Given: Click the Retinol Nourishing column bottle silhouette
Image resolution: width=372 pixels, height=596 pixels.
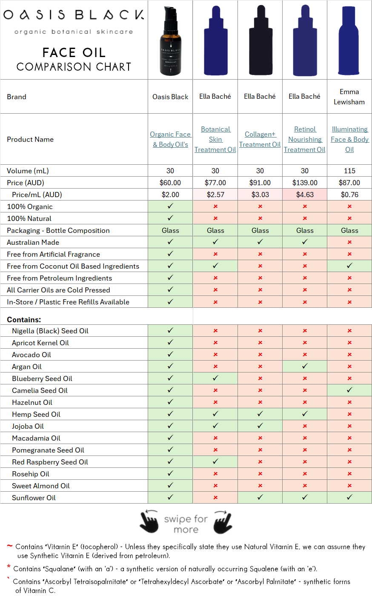Looking at the screenshot, I should coord(305,41).
